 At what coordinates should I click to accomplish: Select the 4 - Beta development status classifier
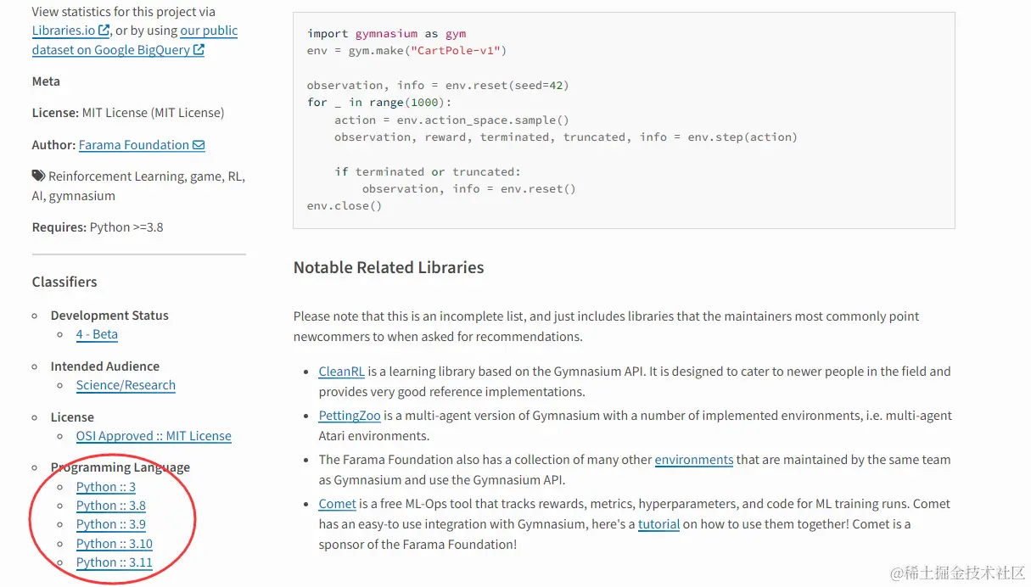point(97,334)
